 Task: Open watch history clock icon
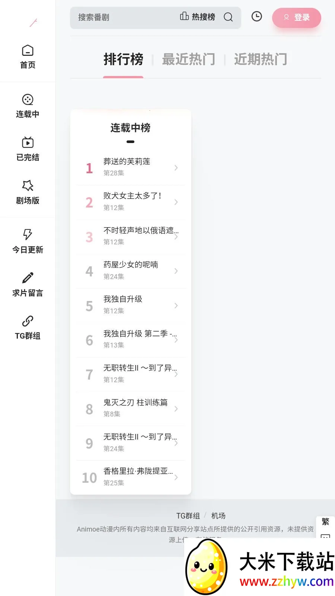[257, 16]
